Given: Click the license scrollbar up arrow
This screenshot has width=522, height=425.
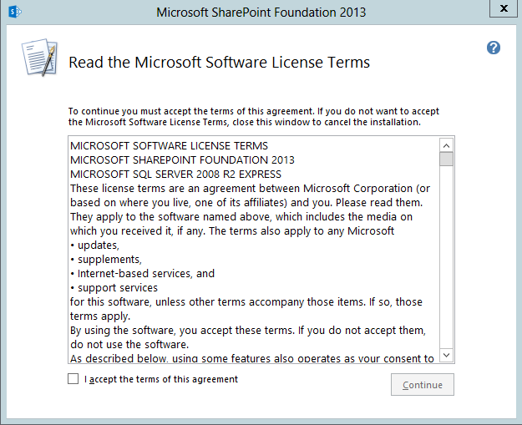Looking at the screenshot, I should tap(447, 145).
